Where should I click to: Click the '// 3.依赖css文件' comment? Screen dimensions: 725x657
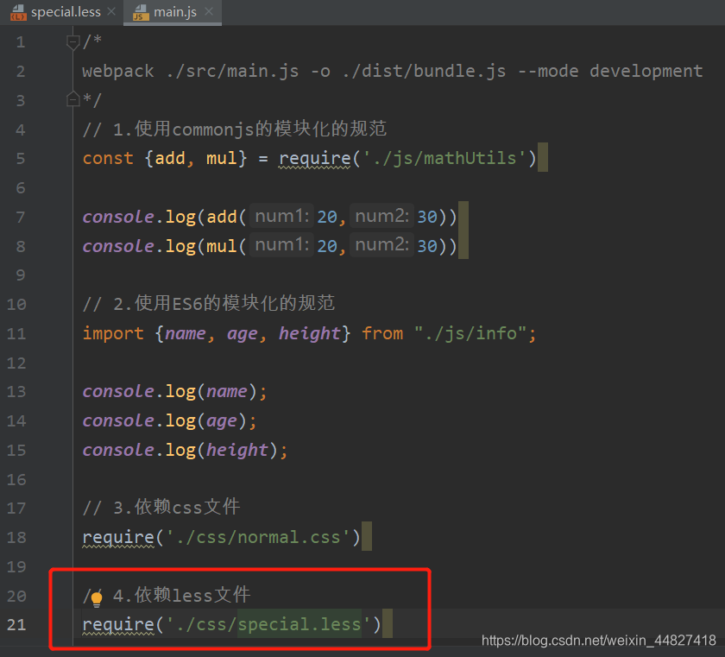tap(161, 507)
